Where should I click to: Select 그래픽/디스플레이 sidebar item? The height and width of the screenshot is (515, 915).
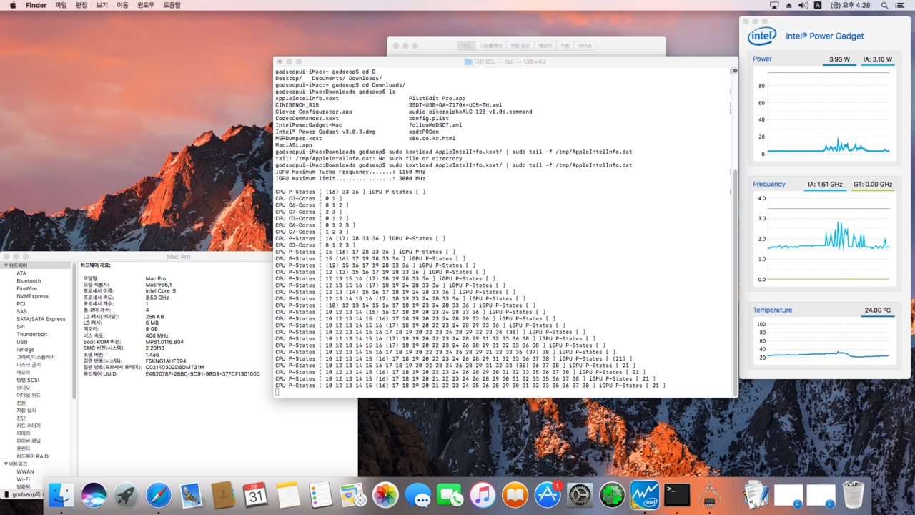[x=36, y=357]
